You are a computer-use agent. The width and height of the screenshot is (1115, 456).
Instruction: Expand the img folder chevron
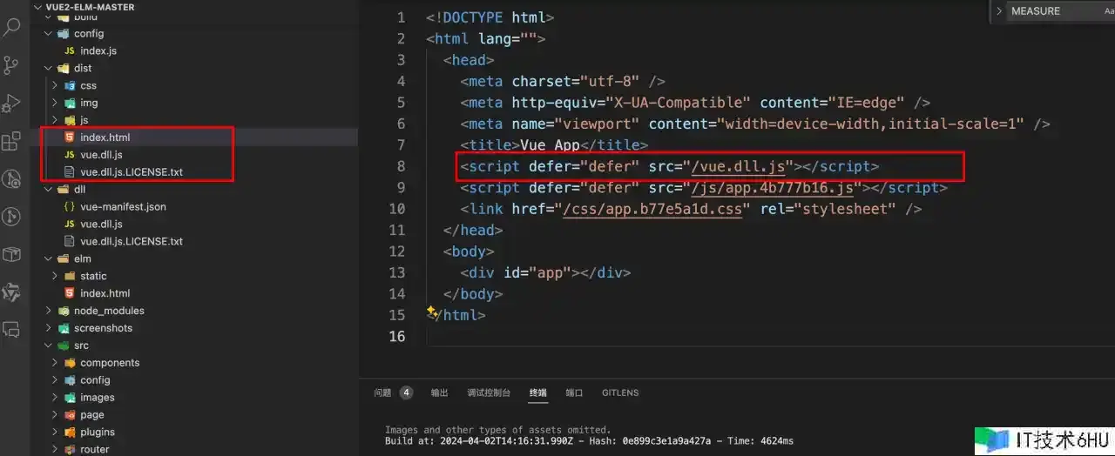[x=54, y=103]
